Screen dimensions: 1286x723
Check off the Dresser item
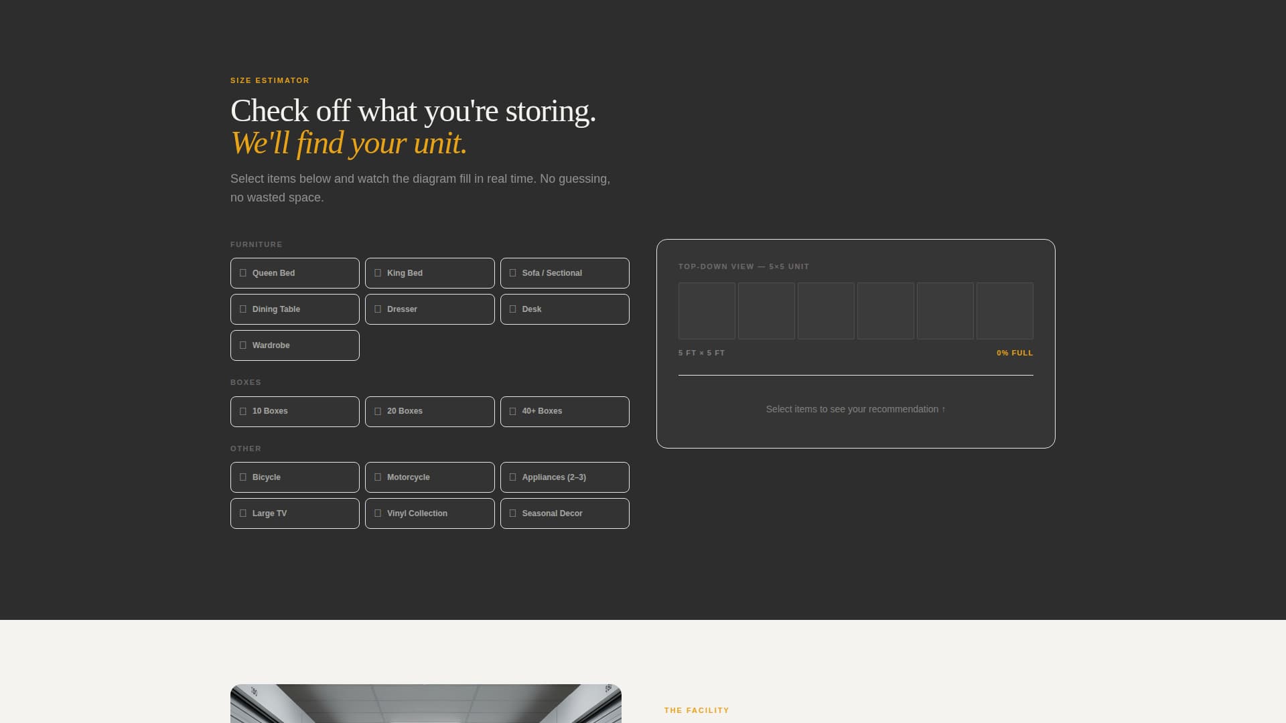point(429,309)
